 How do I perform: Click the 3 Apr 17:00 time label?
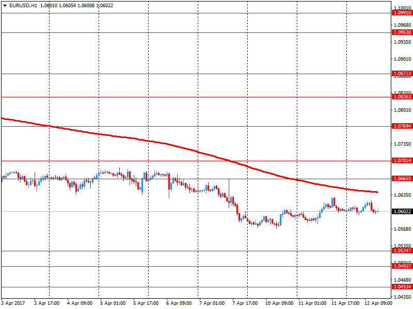[x=47, y=303]
